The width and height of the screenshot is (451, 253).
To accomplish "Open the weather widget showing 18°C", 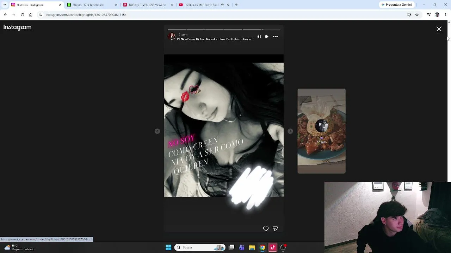I will (x=19, y=247).
